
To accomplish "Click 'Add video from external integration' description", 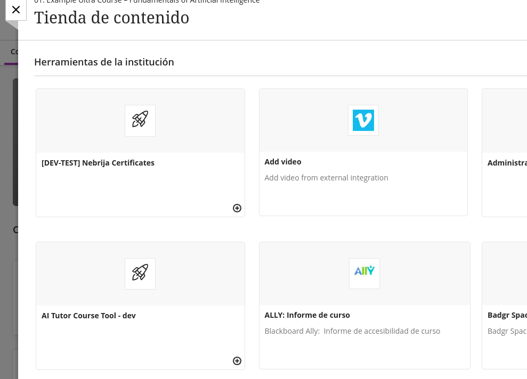I will click(326, 178).
